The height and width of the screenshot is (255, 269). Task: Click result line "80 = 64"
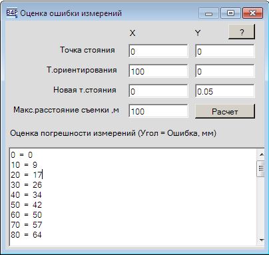27,234
